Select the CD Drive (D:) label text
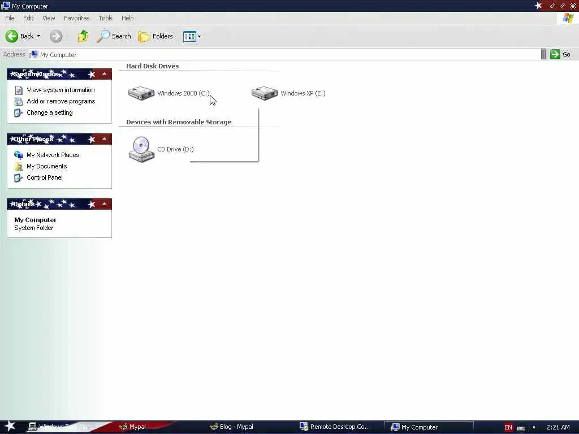 [175, 149]
